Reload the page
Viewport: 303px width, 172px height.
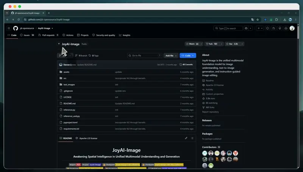[x=19, y=20]
